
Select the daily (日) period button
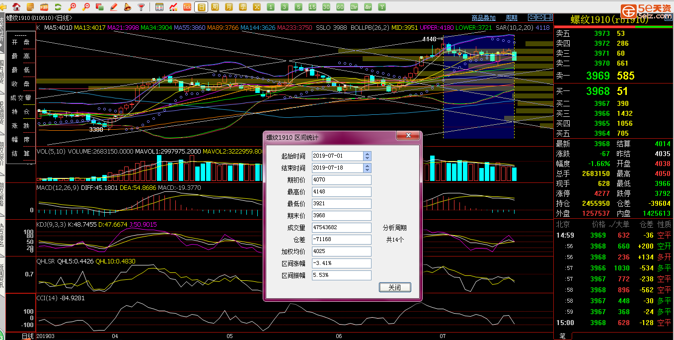201,7
